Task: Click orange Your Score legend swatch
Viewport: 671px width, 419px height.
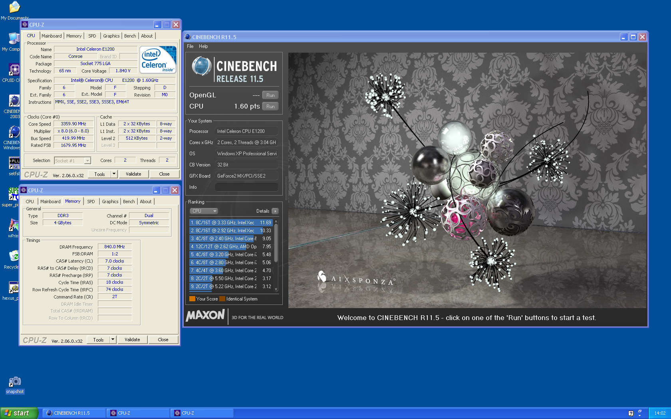Action: click(192, 298)
